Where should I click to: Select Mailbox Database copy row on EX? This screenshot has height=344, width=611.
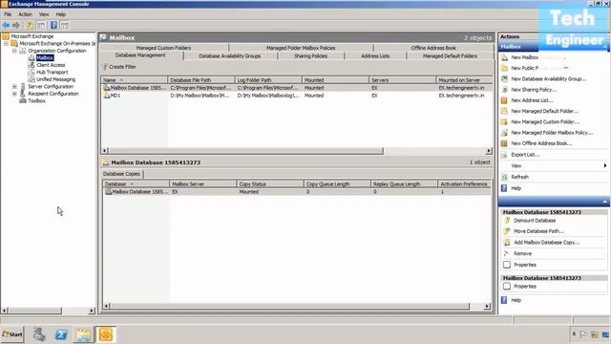pyautogui.click(x=297, y=192)
